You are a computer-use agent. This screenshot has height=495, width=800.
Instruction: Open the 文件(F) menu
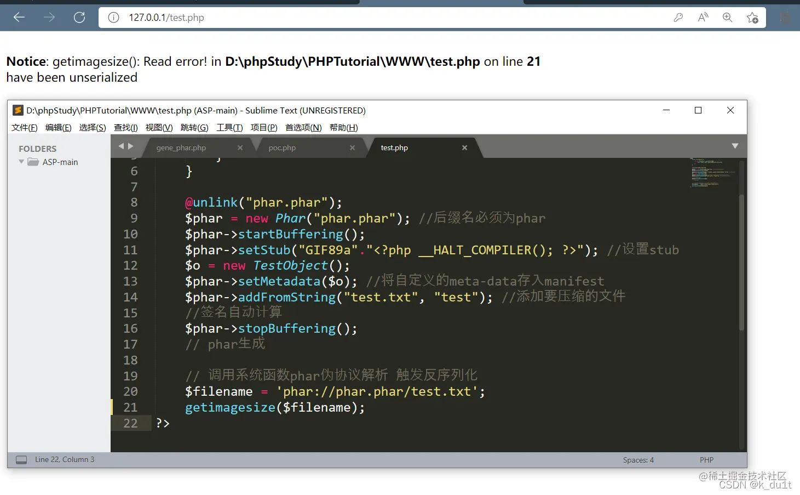[25, 128]
